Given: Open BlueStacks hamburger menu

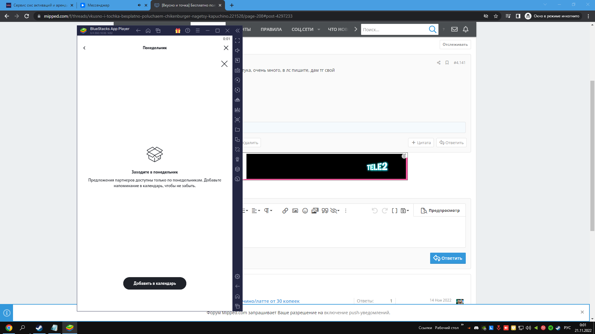Looking at the screenshot, I should pos(197,31).
